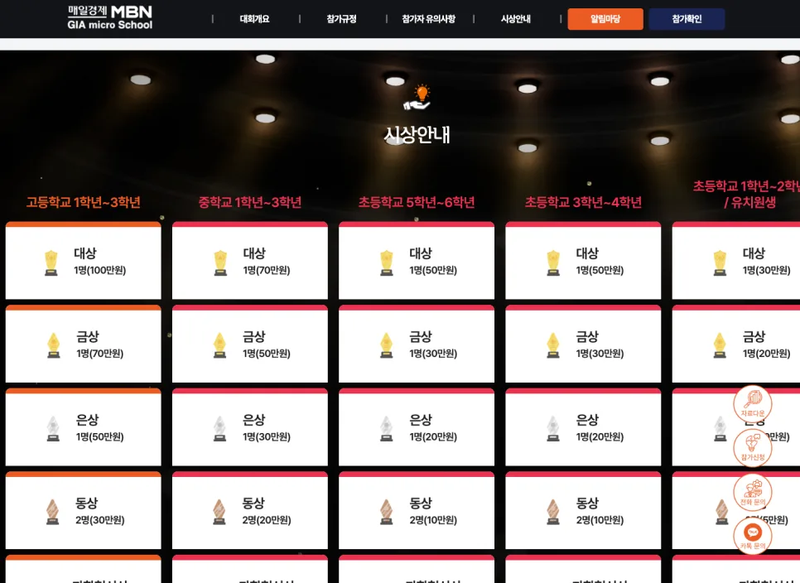This screenshot has width=800, height=583.
Task: Click the 중학교 1학년~3학년 column heading
Action: pos(250,203)
